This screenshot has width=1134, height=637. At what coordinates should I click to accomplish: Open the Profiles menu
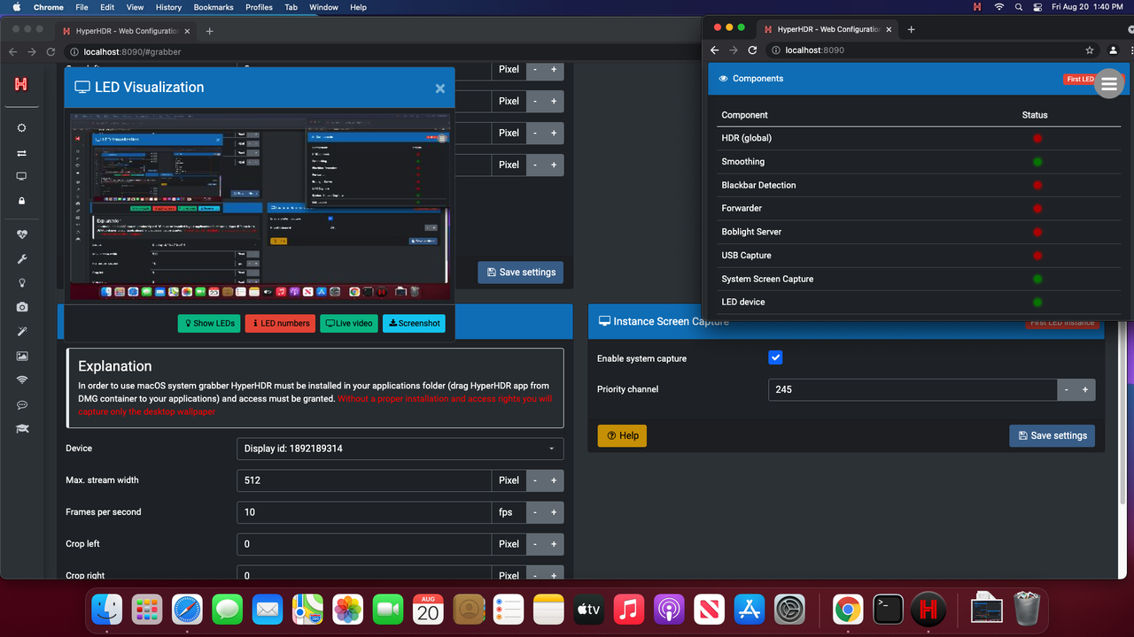point(259,7)
